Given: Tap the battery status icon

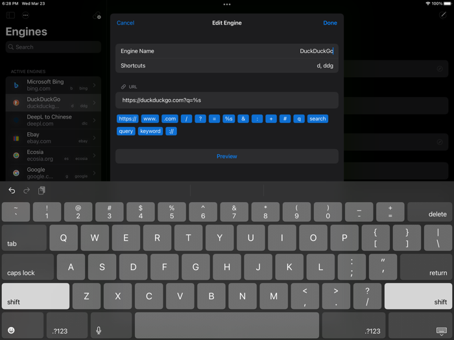Looking at the screenshot, I should tap(448, 3).
